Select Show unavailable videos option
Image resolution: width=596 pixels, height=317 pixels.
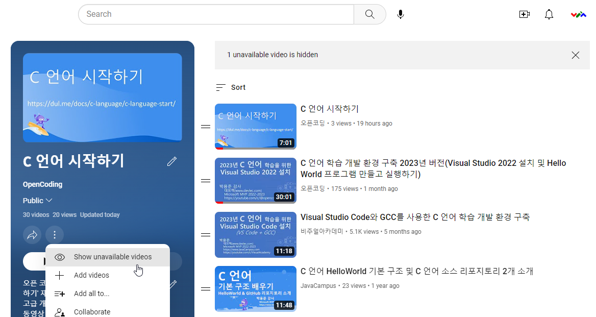[x=112, y=257]
